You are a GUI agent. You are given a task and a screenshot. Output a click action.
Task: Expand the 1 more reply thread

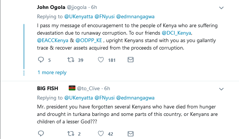[52, 73]
